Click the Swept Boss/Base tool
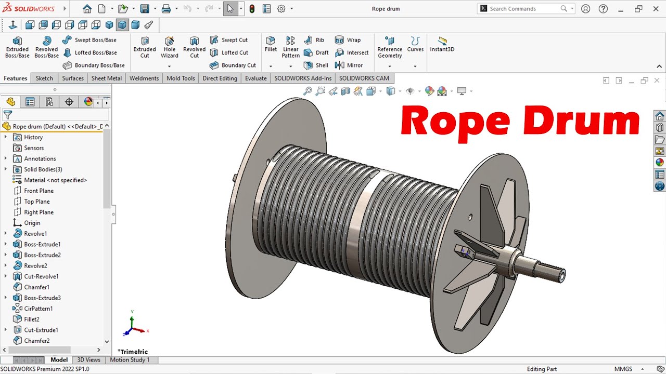Viewport: 666px width, 374px height. click(x=89, y=40)
